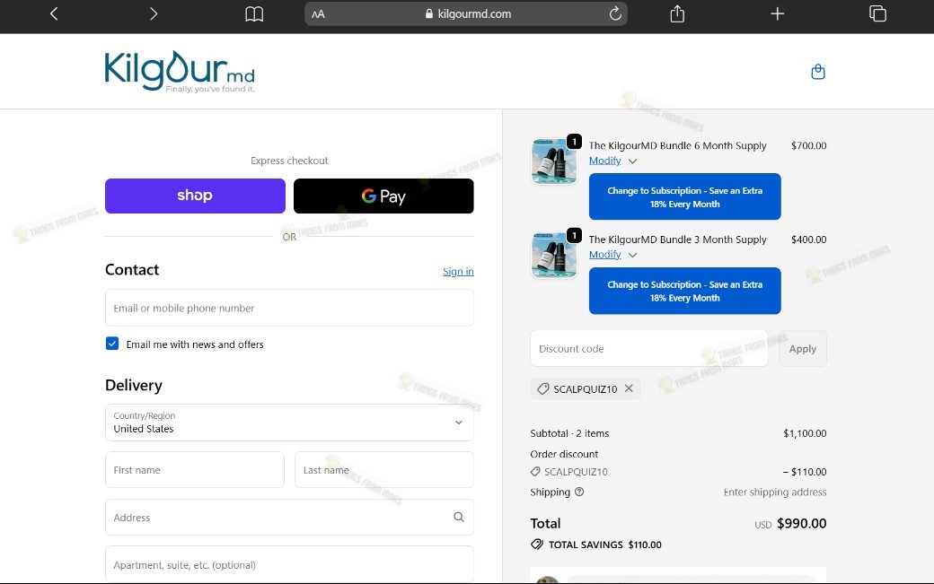Screen dimensions: 934x584
Task: Go forward with the browser forward arrow
Action: (x=154, y=13)
